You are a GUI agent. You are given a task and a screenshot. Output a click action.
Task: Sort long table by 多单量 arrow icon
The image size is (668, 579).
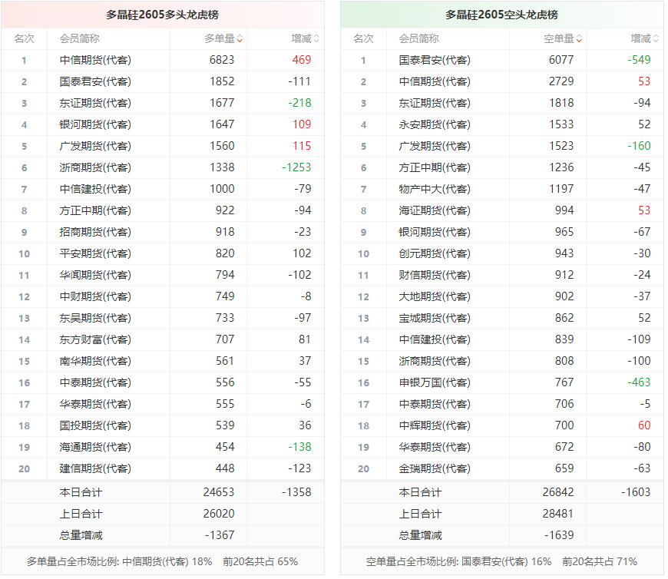coord(240,38)
